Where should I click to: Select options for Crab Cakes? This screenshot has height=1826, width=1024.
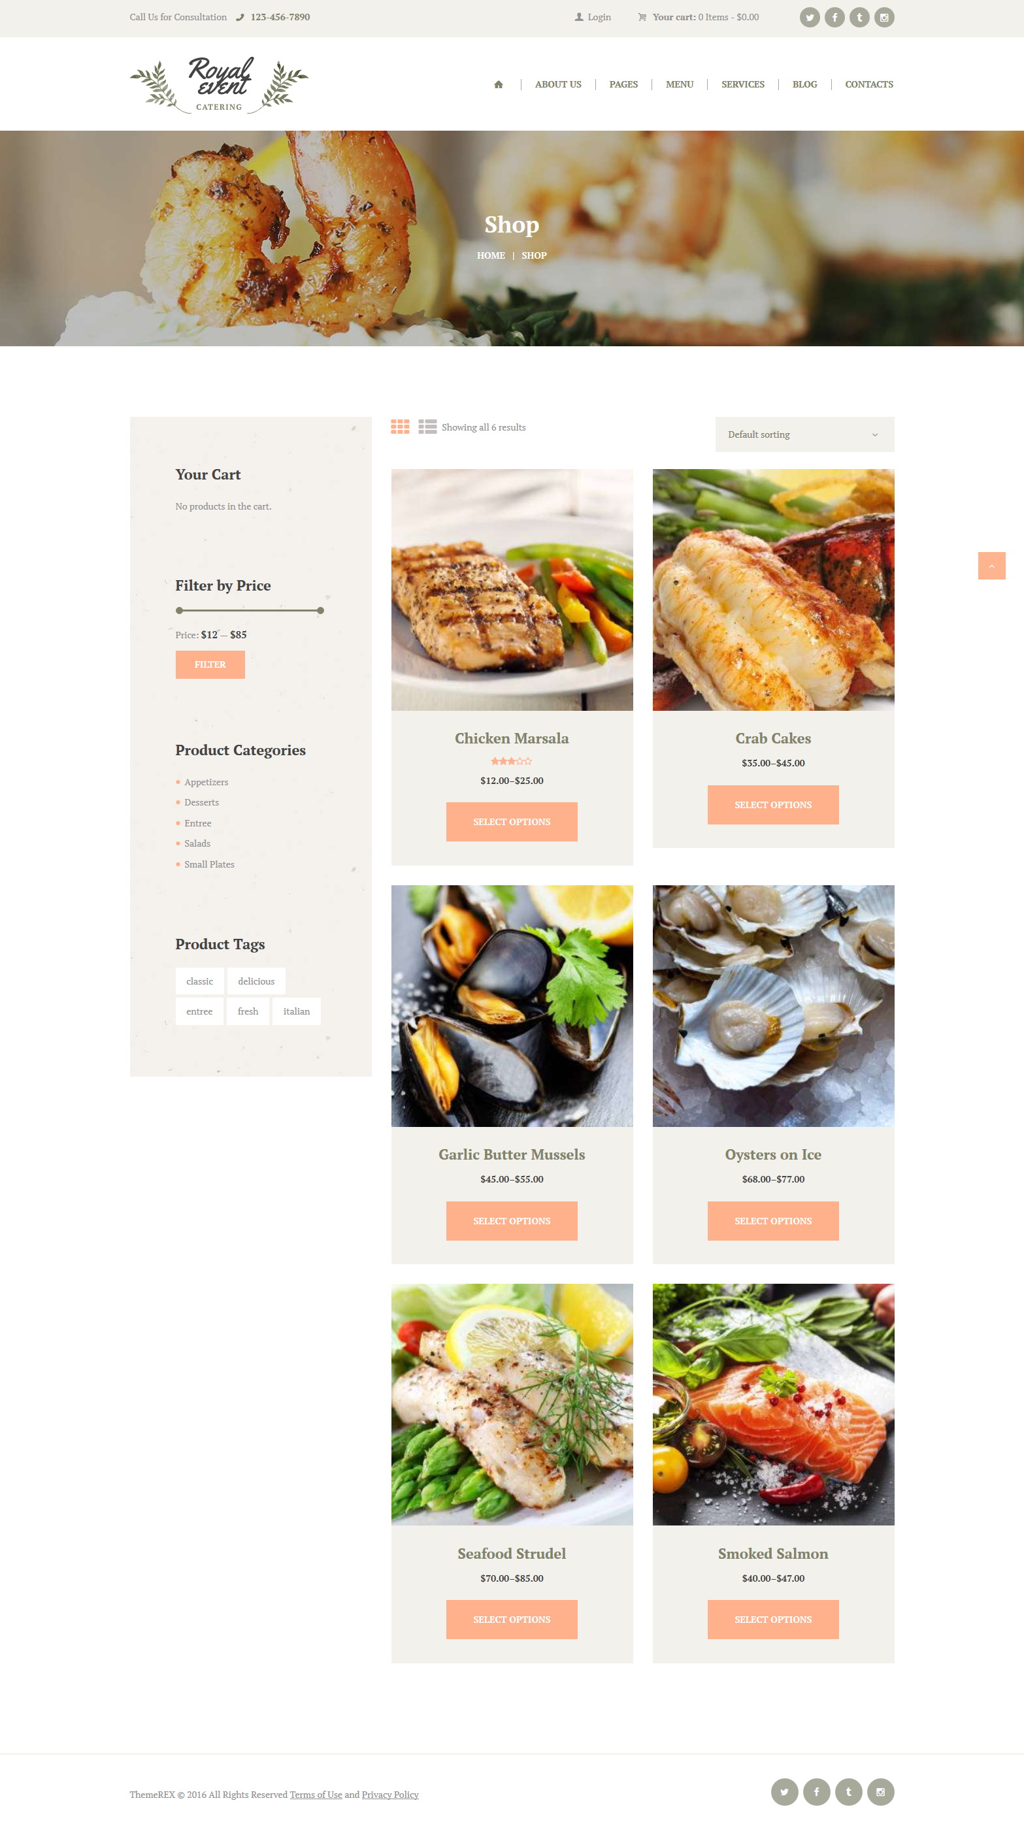click(x=773, y=804)
